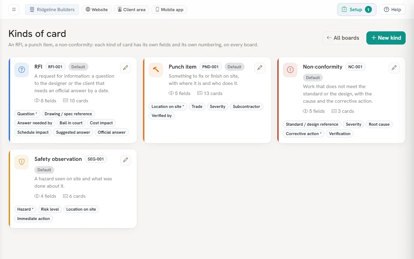The image size is (414, 259).
Task: Click the Safety observation shield icon
Action: (x=22, y=162)
